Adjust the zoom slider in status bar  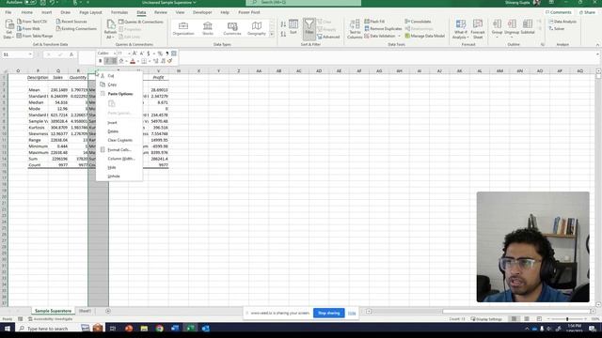(x=567, y=319)
